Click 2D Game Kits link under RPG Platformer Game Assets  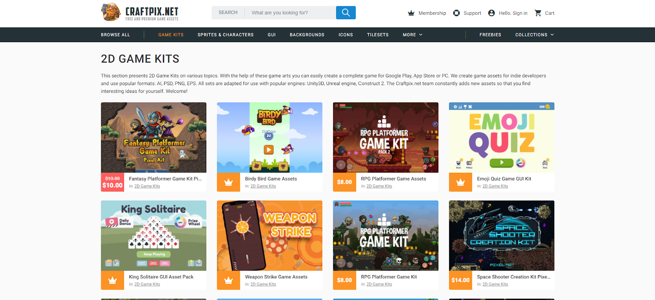coord(379,186)
